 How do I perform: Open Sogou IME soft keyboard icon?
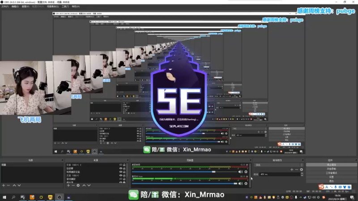pos(340,187)
